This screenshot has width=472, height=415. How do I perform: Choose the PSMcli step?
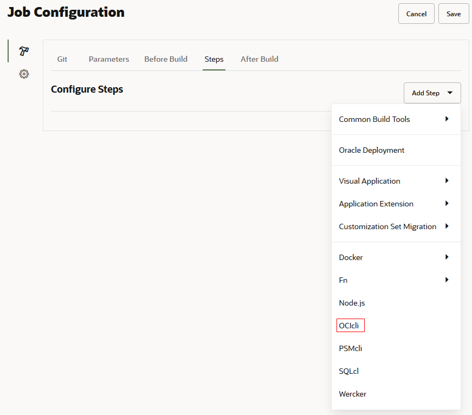click(x=350, y=348)
